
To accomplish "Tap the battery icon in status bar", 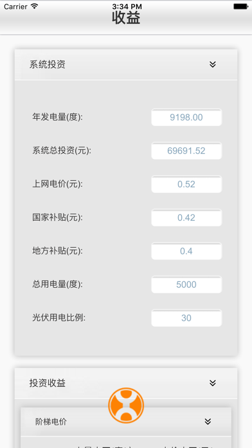I will point(240,6).
